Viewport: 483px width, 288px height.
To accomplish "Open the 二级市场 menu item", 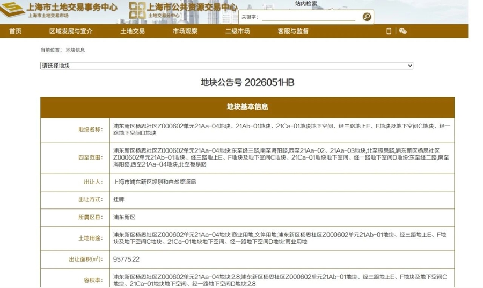I will tap(238, 31).
